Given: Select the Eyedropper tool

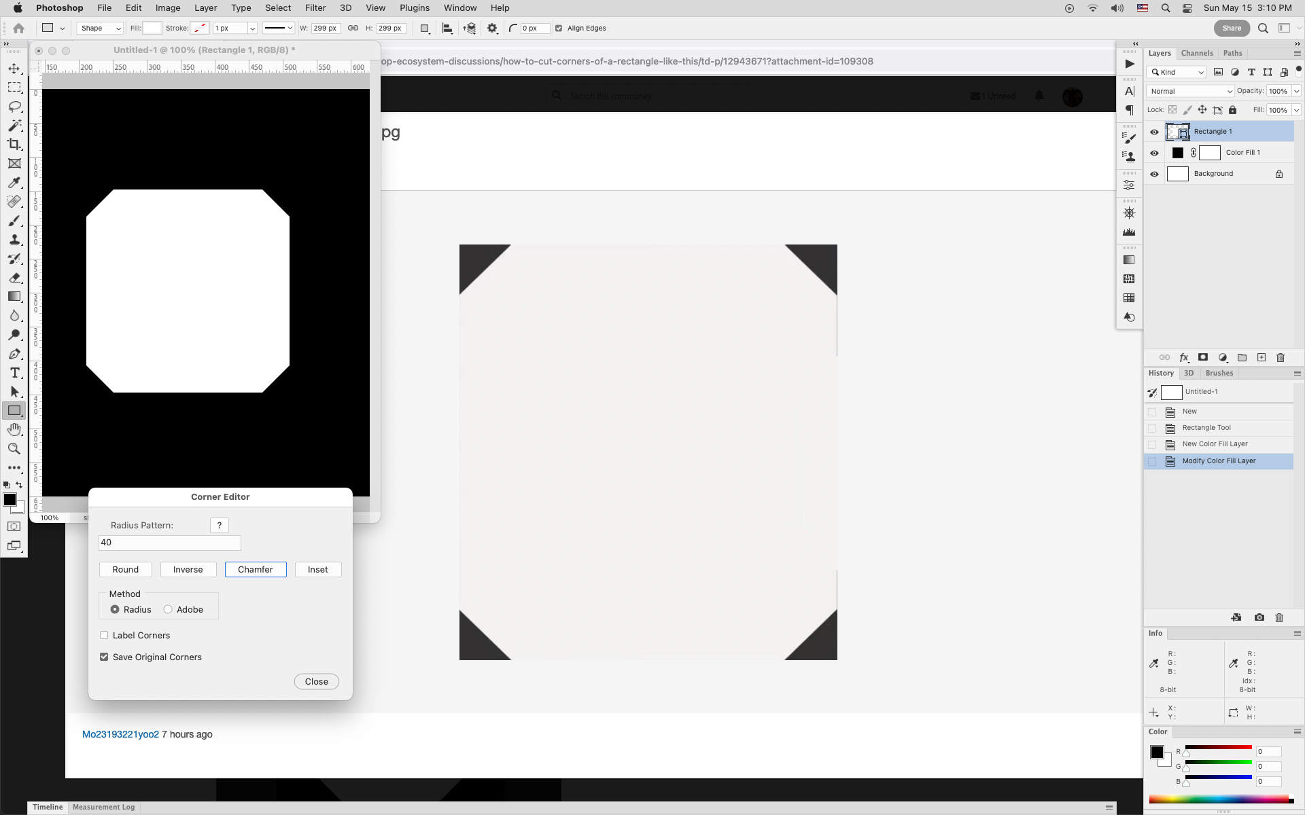Looking at the screenshot, I should (14, 182).
